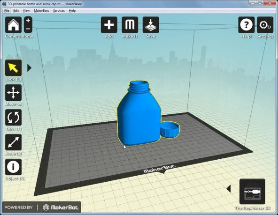
Task: Open the MakerBots menu
Action: pyautogui.click(x=41, y=11)
